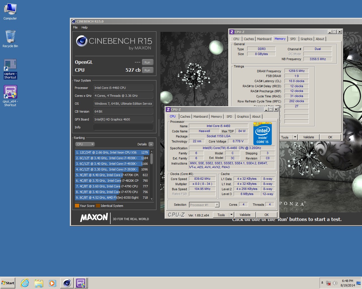Click the Core Voltage 0.778 V value
This screenshot has width=362, height=289.
click(x=238, y=141)
